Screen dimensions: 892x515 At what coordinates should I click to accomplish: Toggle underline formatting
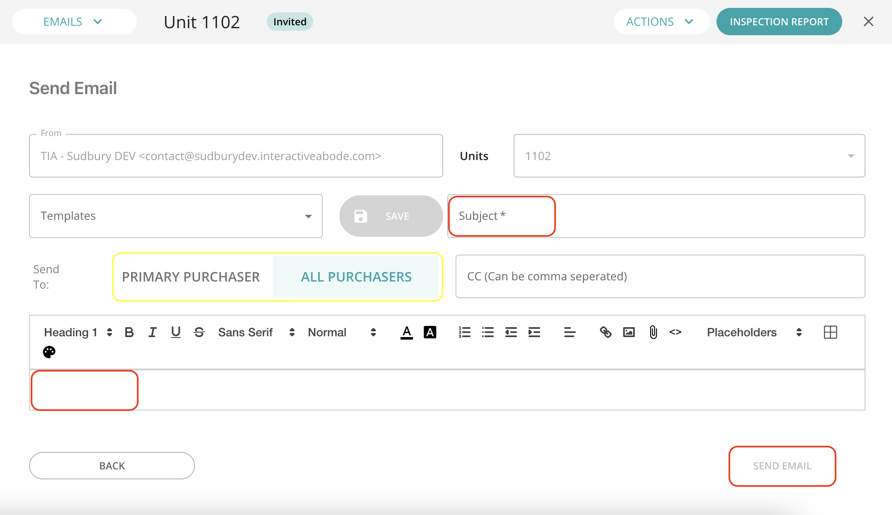coord(176,332)
